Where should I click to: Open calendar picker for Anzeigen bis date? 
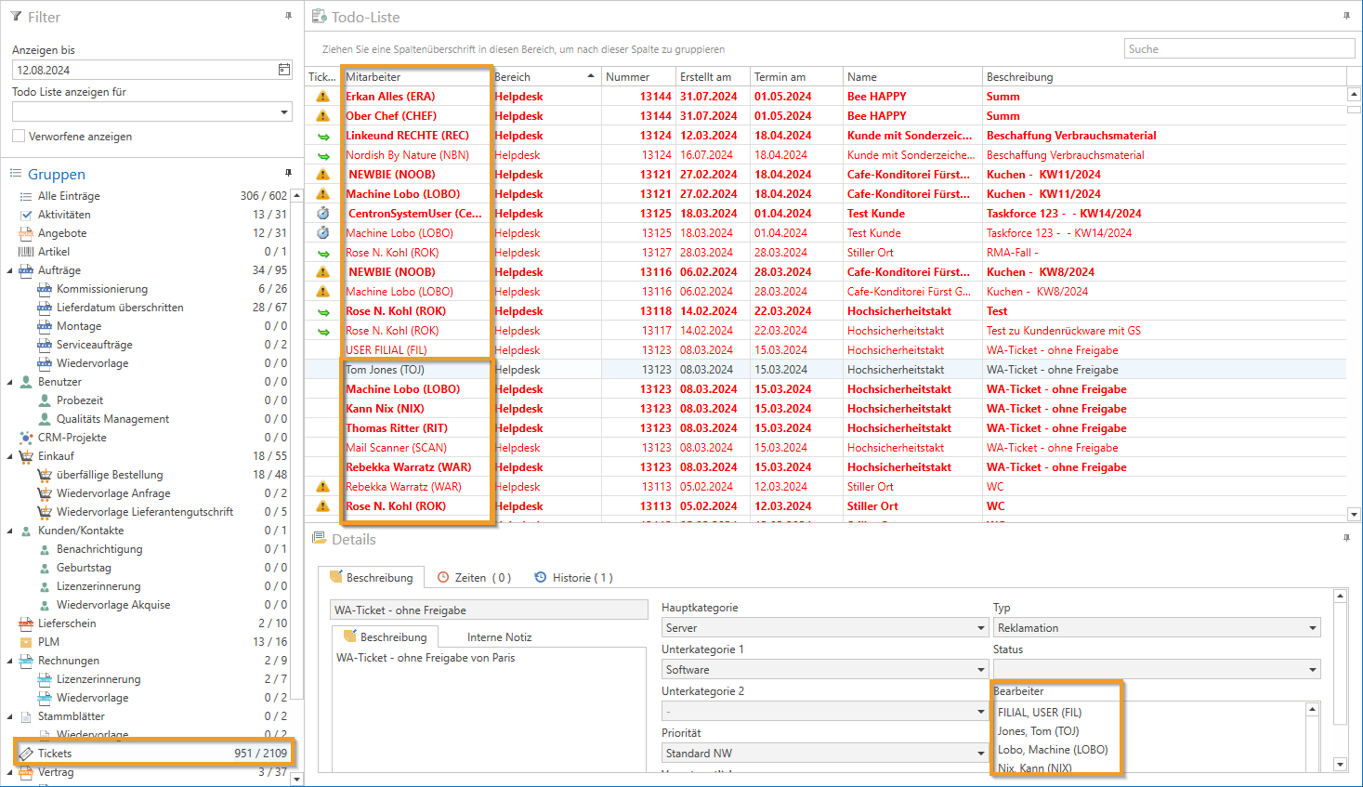(x=284, y=70)
